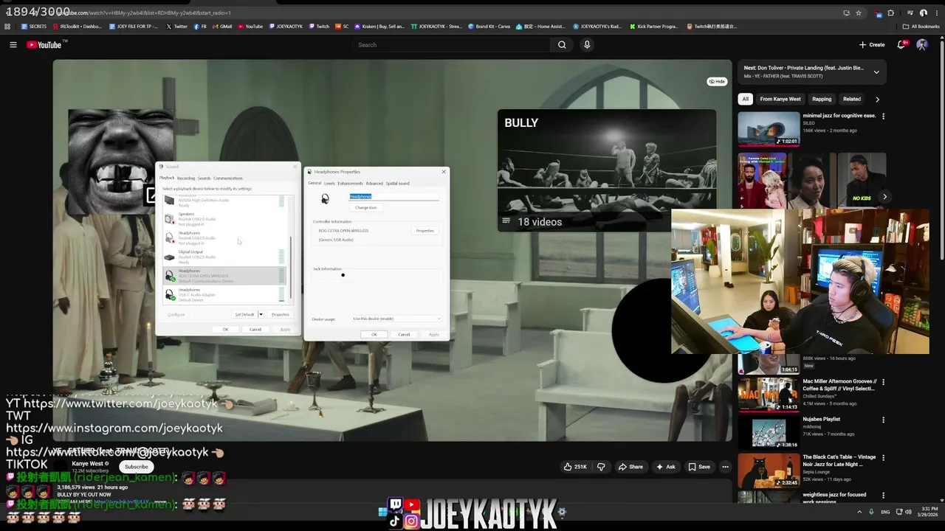The width and height of the screenshot is (945, 531).
Task: Dislike the video with thumbs down
Action: [x=601, y=467]
